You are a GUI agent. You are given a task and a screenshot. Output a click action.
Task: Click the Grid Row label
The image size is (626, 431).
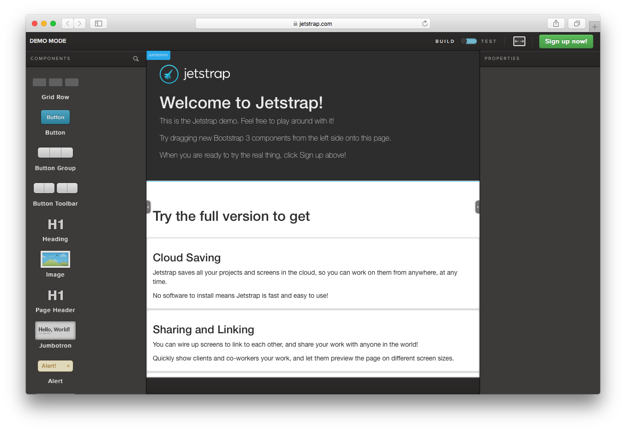[x=55, y=97]
